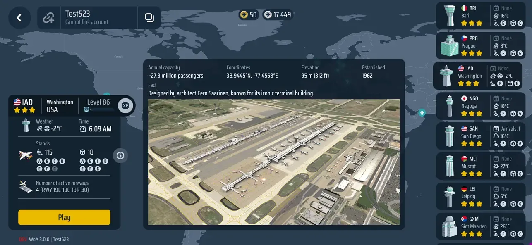This screenshot has width=532, height=245.
Task: Click the Level 86 XP progress bar
Action: tap(101, 110)
